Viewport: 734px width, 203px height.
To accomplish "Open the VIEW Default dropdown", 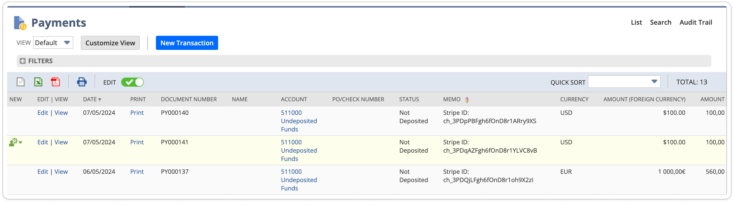I will (53, 43).
